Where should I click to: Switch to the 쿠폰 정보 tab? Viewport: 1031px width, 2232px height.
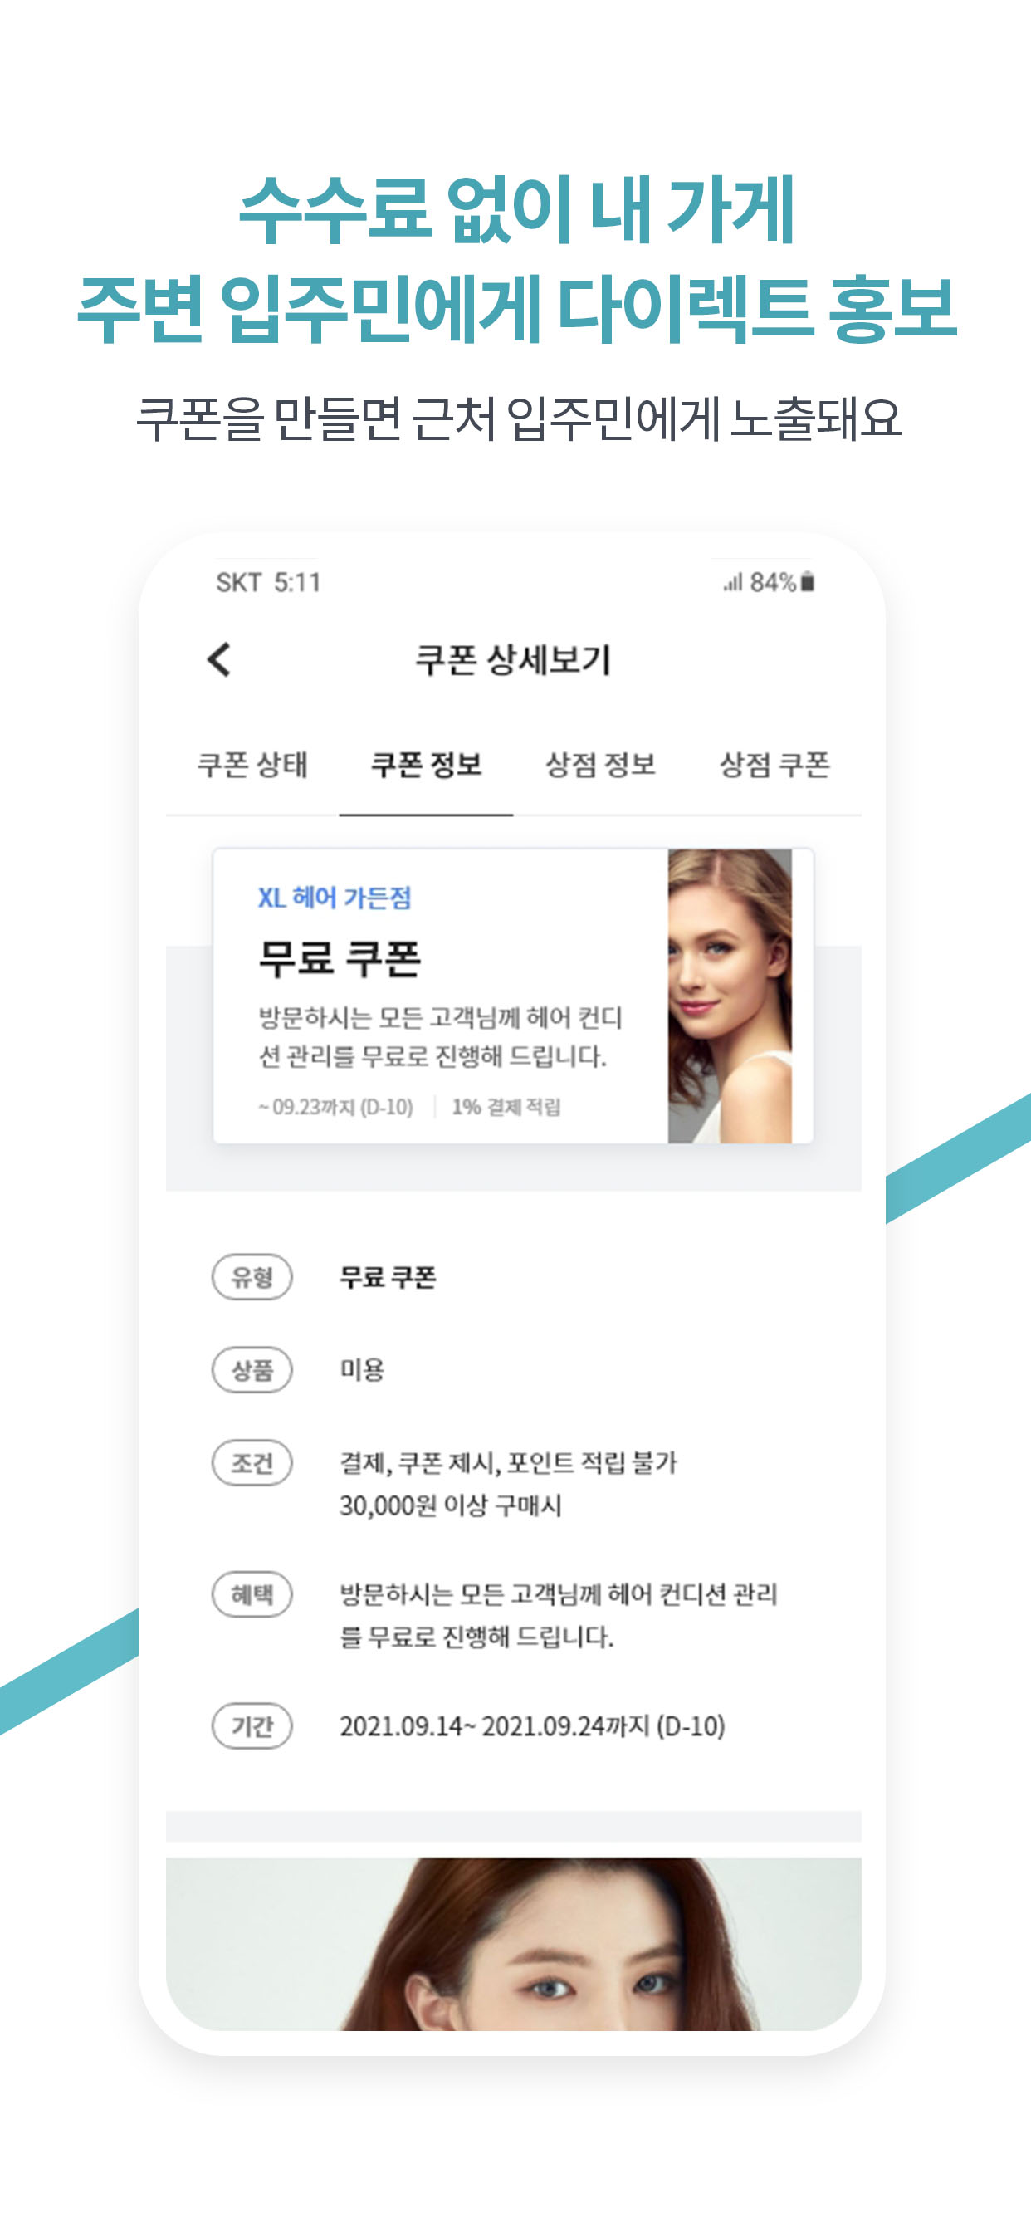pos(426,765)
